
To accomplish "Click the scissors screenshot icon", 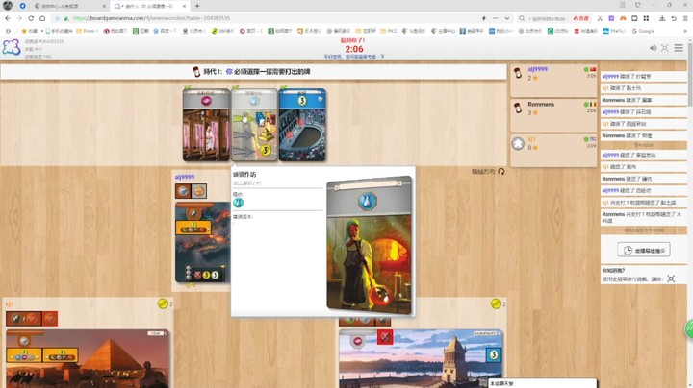I will tap(600, 18).
